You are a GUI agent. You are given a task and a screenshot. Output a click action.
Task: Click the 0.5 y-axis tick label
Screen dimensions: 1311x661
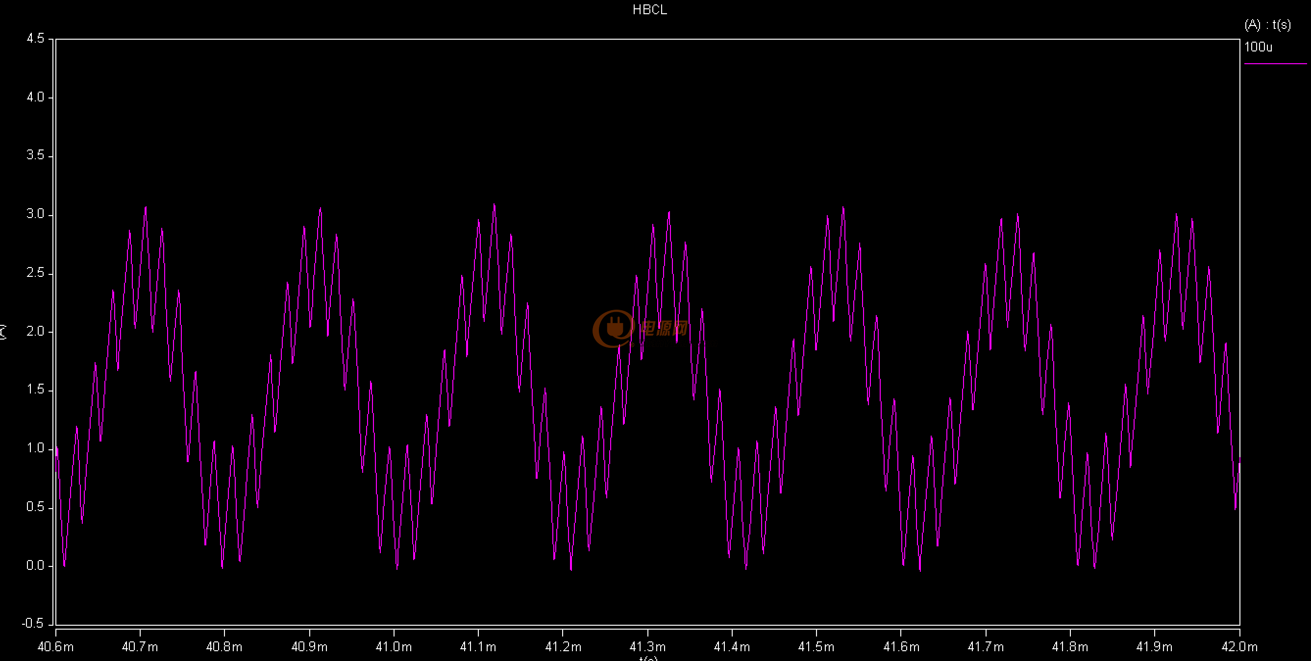[x=36, y=507]
